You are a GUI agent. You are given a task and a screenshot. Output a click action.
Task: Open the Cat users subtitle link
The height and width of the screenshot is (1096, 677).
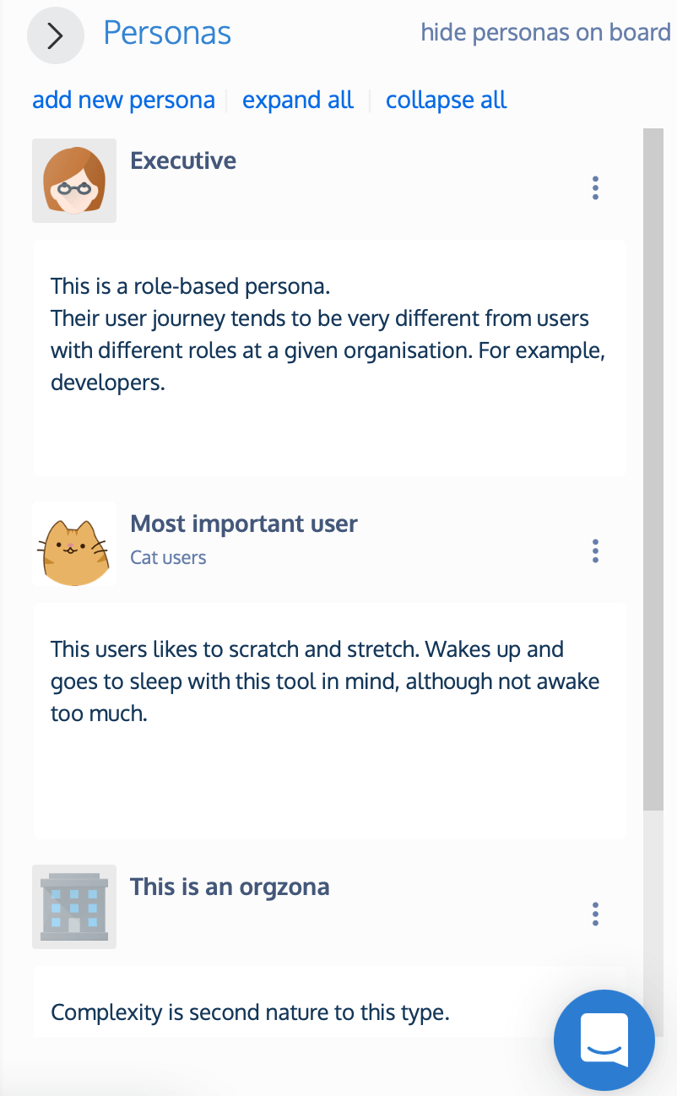[167, 557]
